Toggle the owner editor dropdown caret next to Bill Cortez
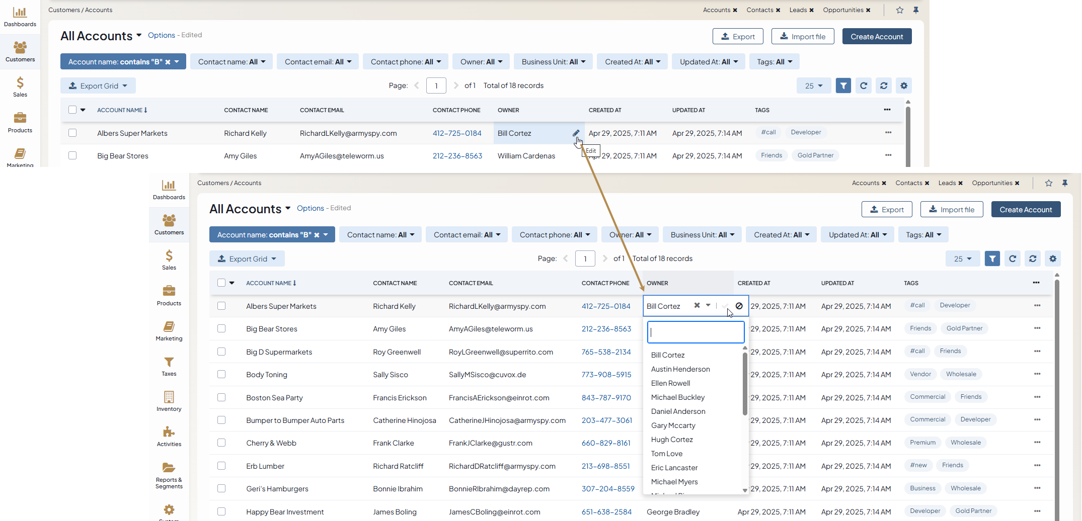 pos(708,305)
